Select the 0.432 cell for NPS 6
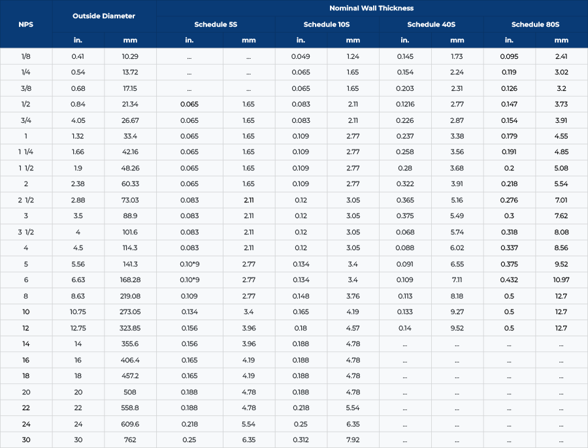Viewport: 588px width, 448px height. point(509,280)
